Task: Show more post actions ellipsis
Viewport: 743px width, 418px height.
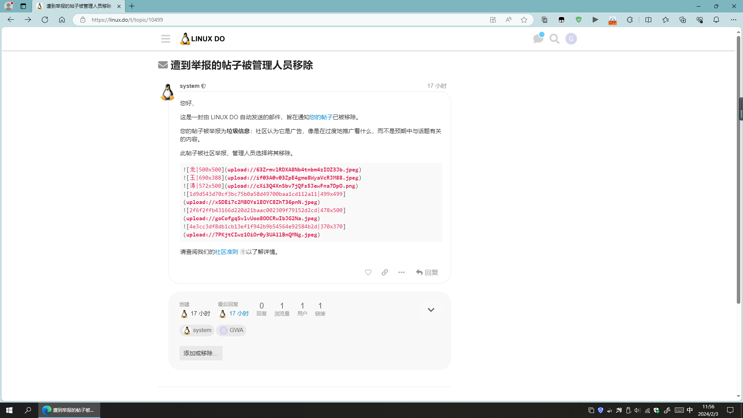Action: [x=401, y=272]
